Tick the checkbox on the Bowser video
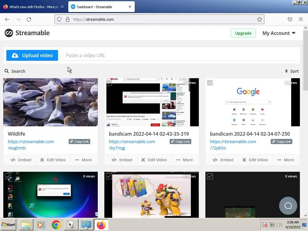This screenshot has height=231, width=308. (109, 176)
